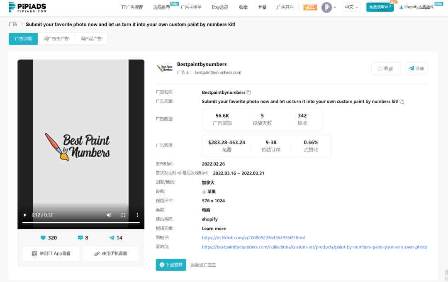Screen dimensions: 448x282
Task: Open 广告开户 menu item
Action: coord(285,7)
